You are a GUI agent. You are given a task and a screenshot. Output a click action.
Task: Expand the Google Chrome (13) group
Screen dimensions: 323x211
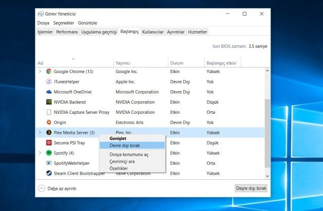pos(40,72)
